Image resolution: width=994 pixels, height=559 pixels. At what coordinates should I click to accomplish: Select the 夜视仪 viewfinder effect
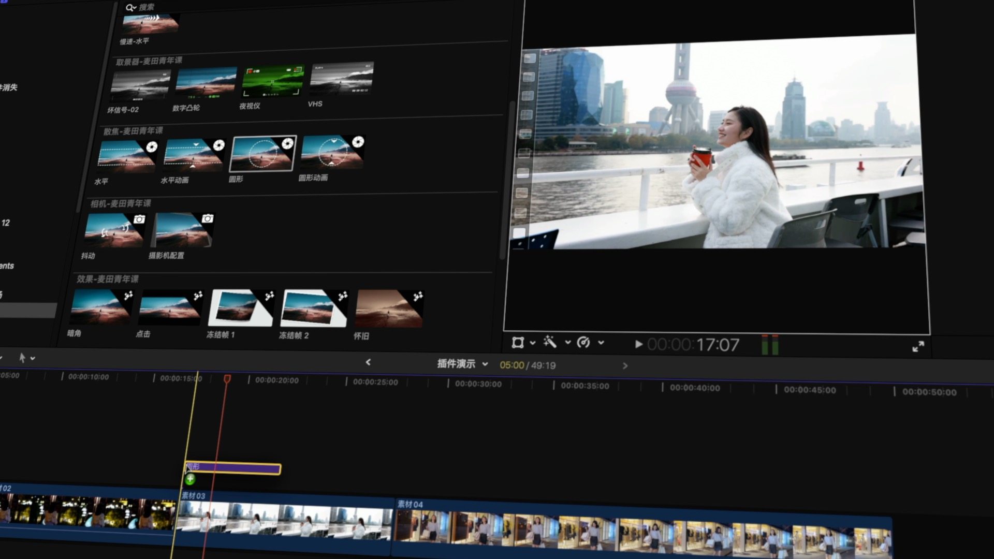click(273, 81)
